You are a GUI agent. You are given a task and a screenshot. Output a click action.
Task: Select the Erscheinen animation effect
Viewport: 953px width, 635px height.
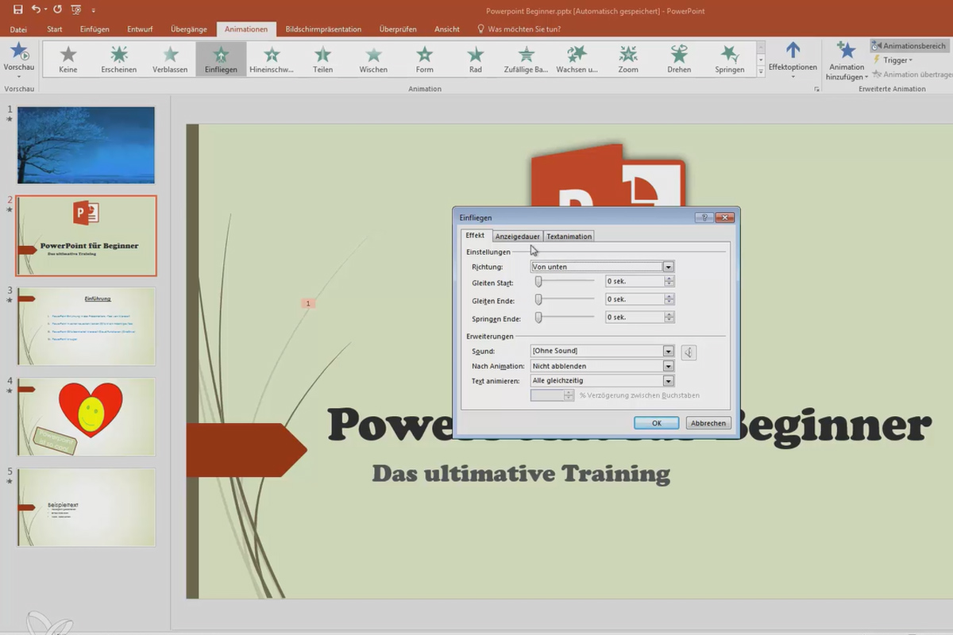point(119,59)
